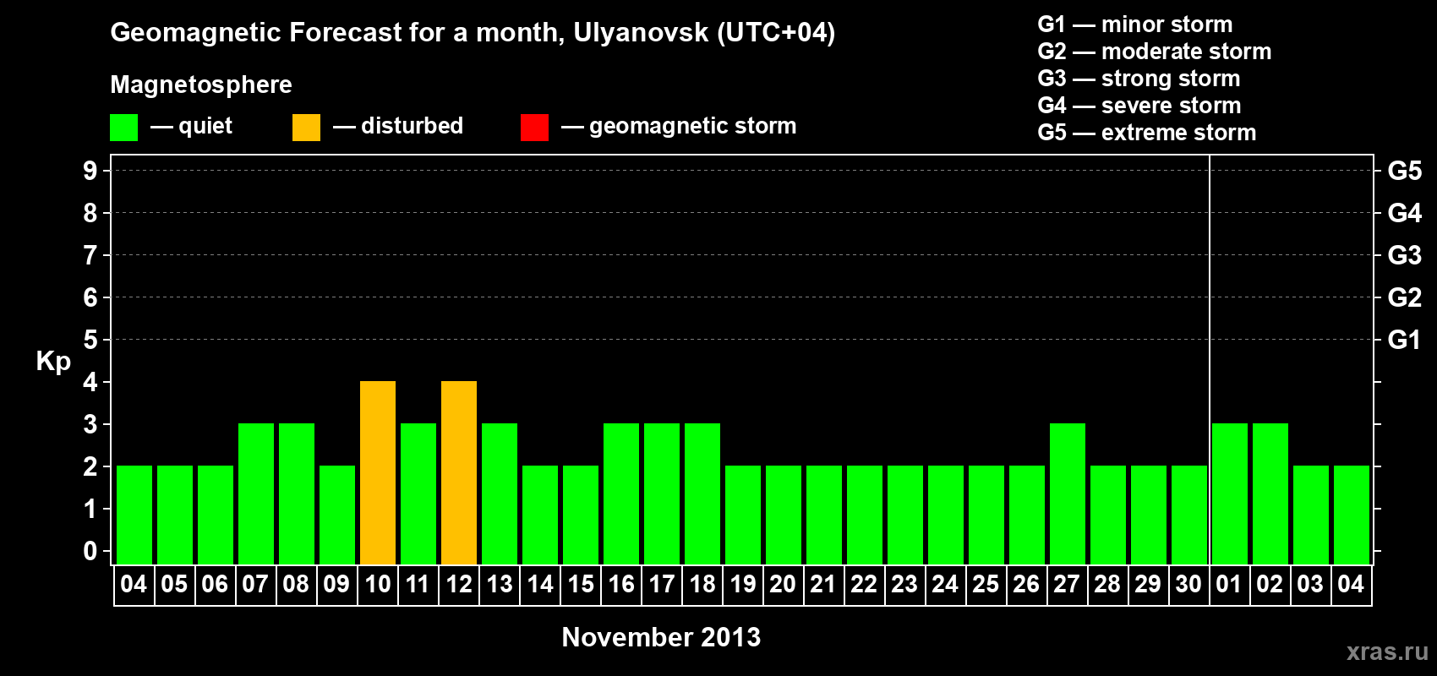This screenshot has height=676, width=1437.
Task: Click the G3 label on the right axis
Action: click(x=1405, y=255)
